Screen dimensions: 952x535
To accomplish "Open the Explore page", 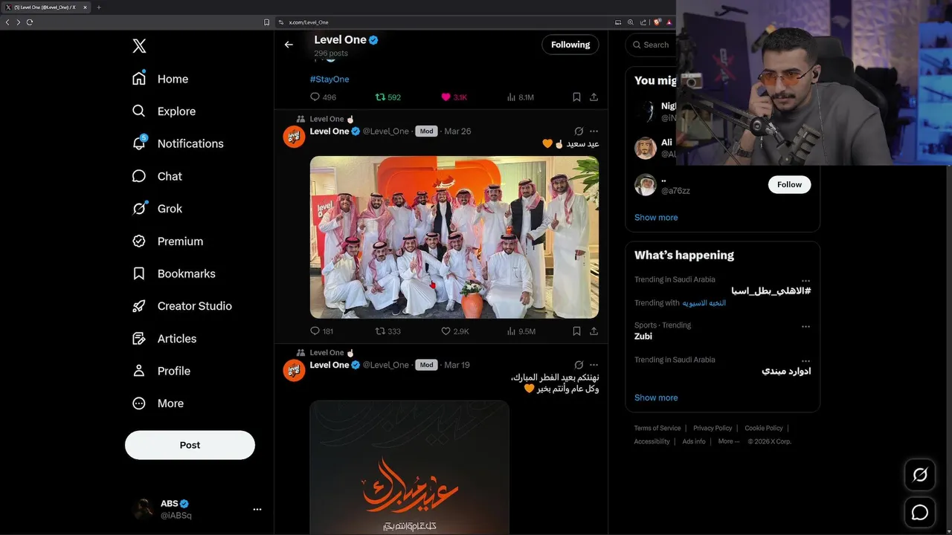I will coord(164,111).
